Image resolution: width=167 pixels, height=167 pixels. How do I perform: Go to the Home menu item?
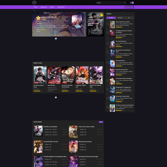pyautogui.click(x=36, y=7)
